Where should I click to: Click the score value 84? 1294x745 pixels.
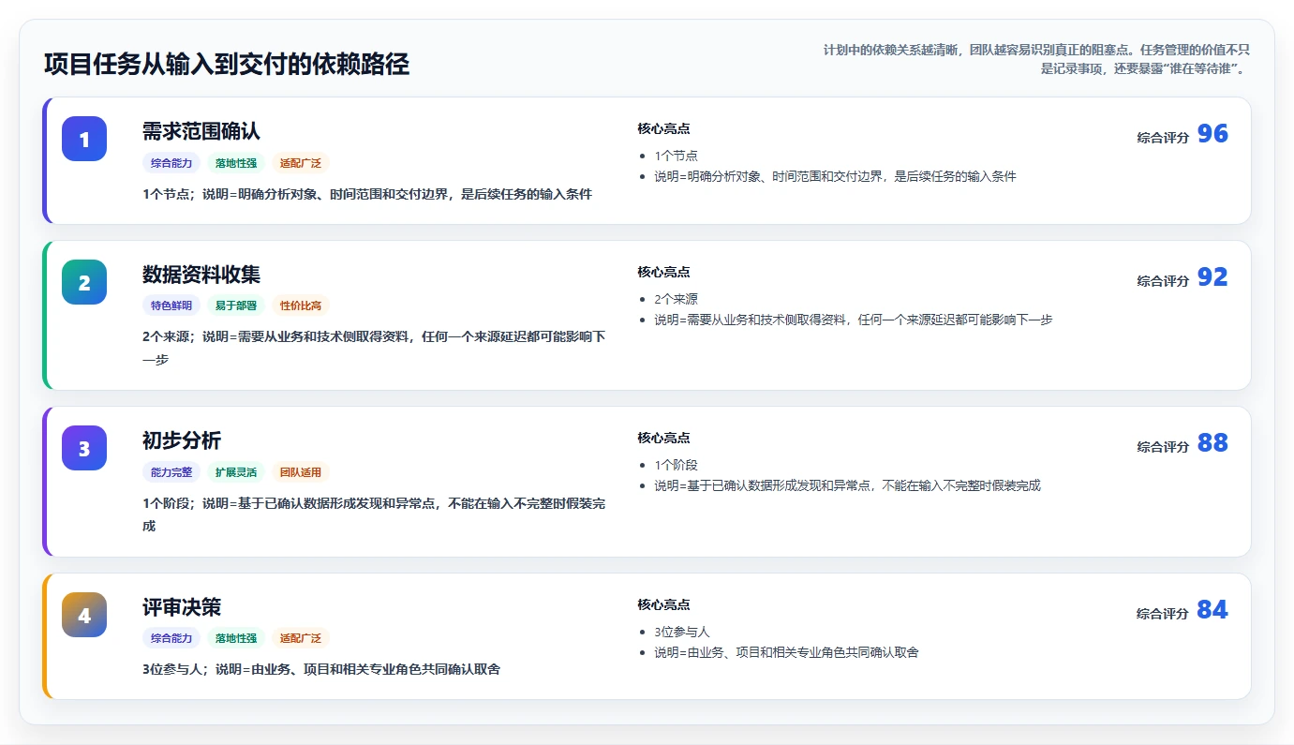[x=1212, y=610]
